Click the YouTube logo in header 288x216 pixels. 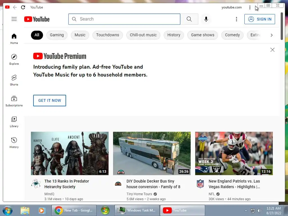point(37,19)
